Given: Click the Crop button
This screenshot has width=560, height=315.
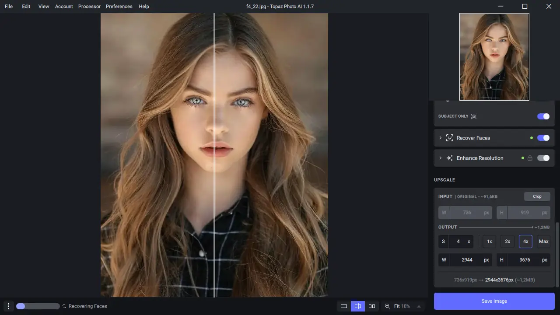Looking at the screenshot, I should click(537, 196).
